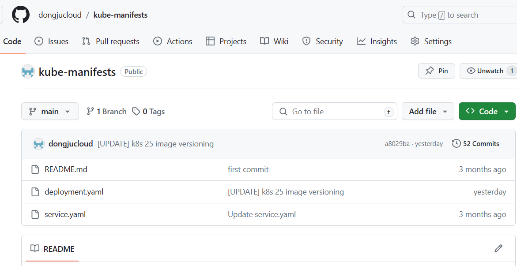Toggle Unwatch for this repository
517x266 pixels.
click(x=488, y=71)
